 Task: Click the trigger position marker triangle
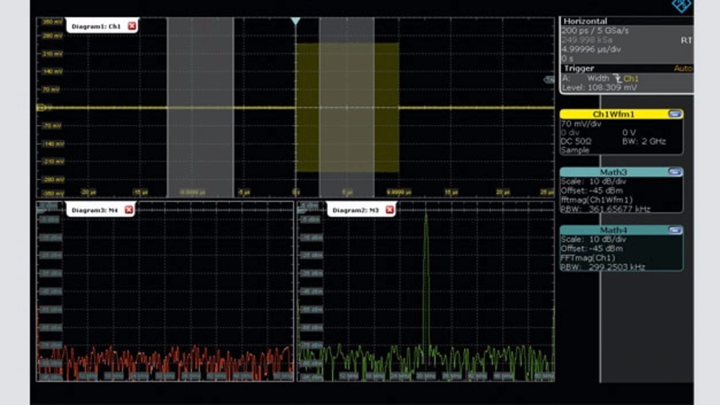pos(295,21)
